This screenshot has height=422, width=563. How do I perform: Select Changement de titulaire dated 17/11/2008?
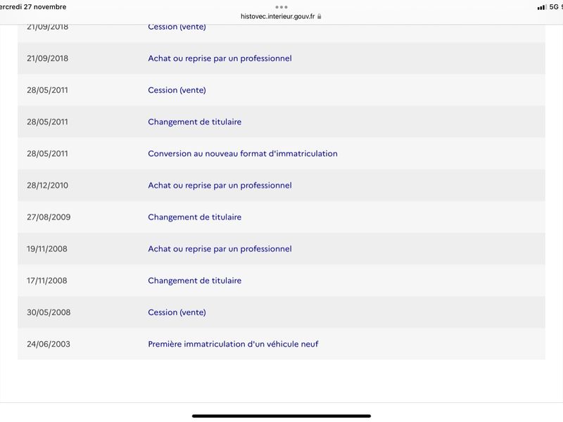pyautogui.click(x=195, y=281)
